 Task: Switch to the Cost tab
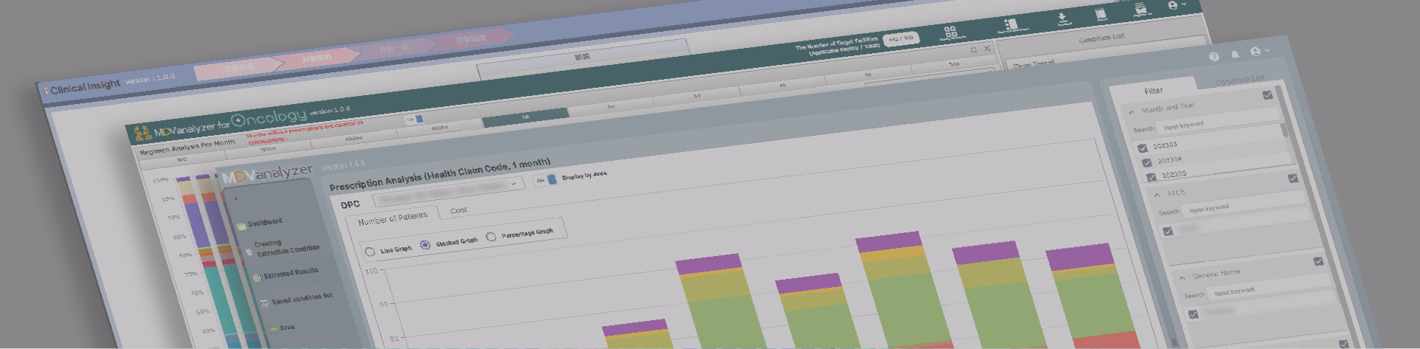pos(459,210)
